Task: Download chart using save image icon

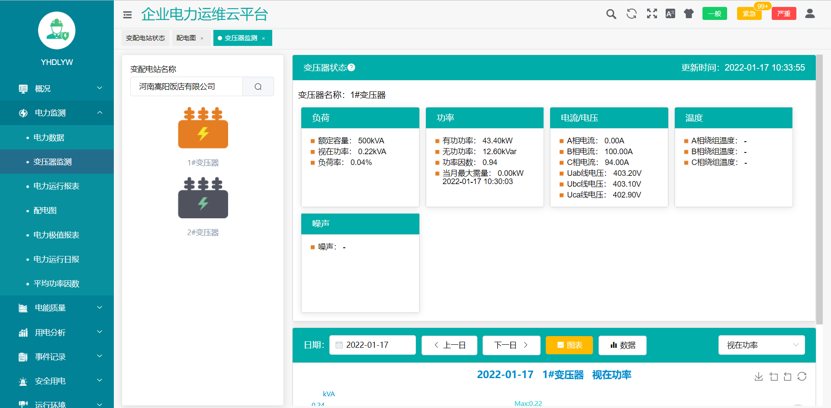Action: tap(759, 376)
